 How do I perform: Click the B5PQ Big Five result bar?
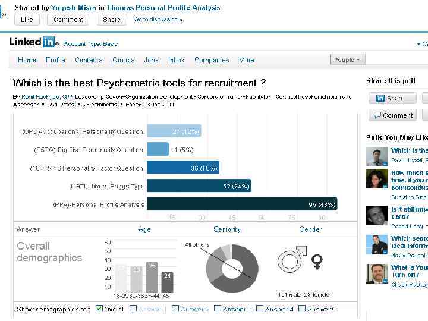158,149
